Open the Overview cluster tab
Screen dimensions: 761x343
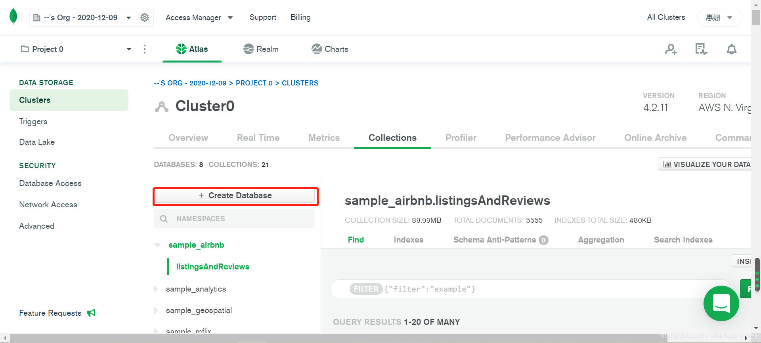point(188,138)
